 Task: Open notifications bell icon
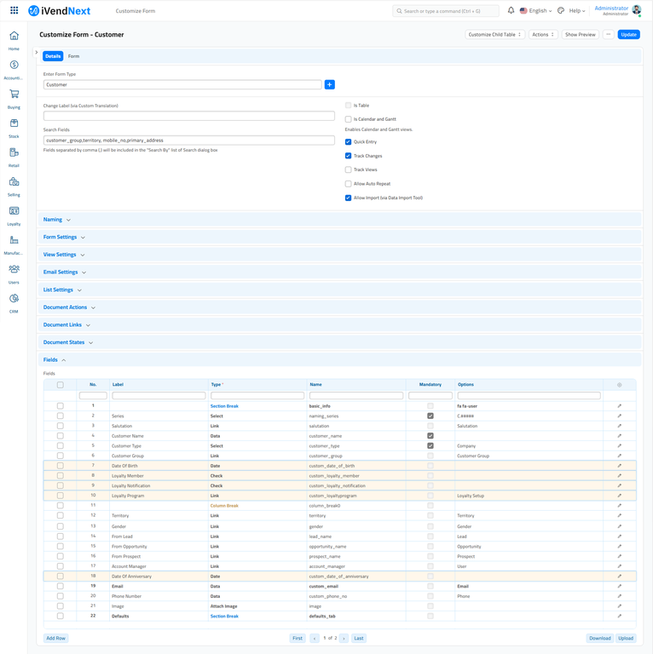point(511,10)
